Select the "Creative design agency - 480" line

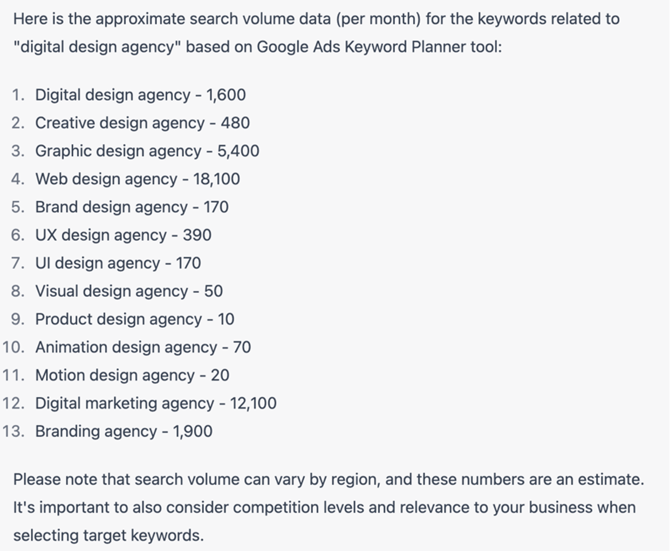pos(142,123)
